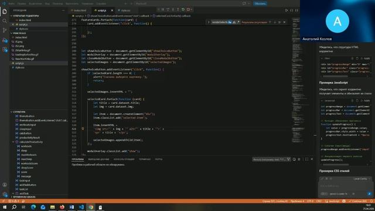Open the Вид menu
The height and width of the screenshot is (211, 375).
(x=47, y=4)
